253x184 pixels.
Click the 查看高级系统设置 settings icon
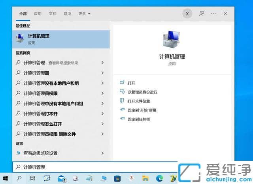tap(18, 153)
